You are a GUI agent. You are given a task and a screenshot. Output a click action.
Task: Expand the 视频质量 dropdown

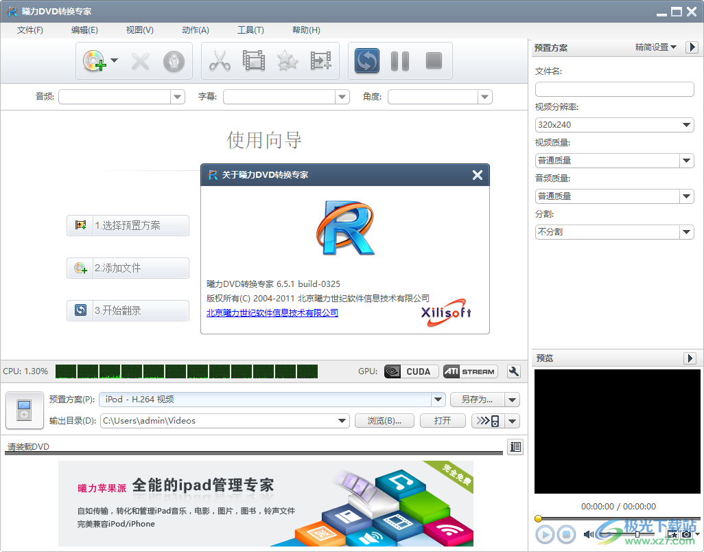(686, 161)
